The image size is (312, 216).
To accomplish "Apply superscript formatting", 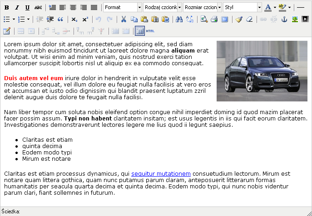I will point(85,19).
